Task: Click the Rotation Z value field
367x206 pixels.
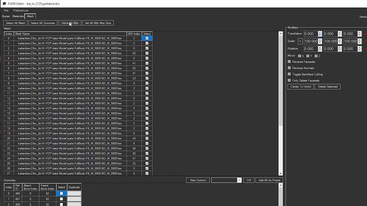Action: click(x=350, y=49)
